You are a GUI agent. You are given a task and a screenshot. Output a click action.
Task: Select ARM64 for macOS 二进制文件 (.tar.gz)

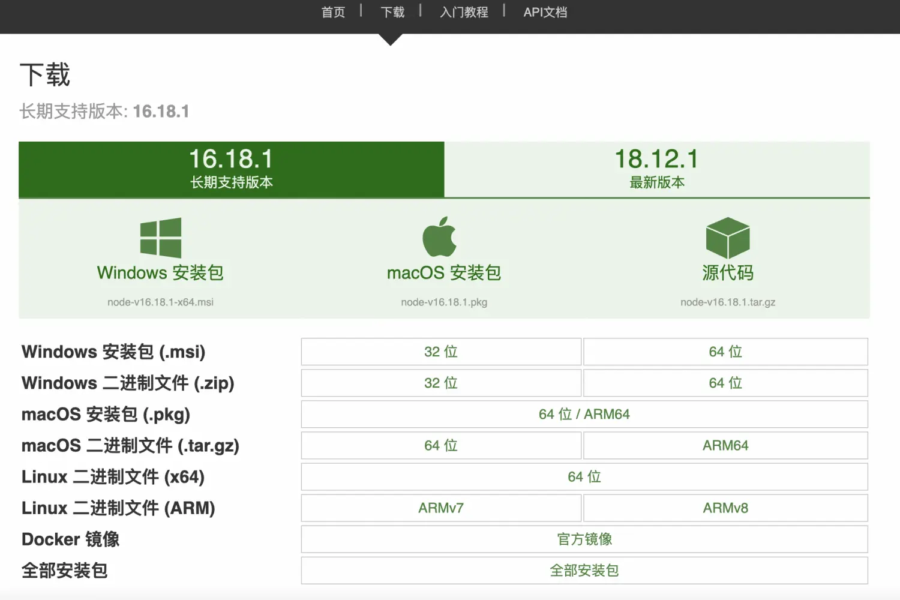[x=725, y=445]
